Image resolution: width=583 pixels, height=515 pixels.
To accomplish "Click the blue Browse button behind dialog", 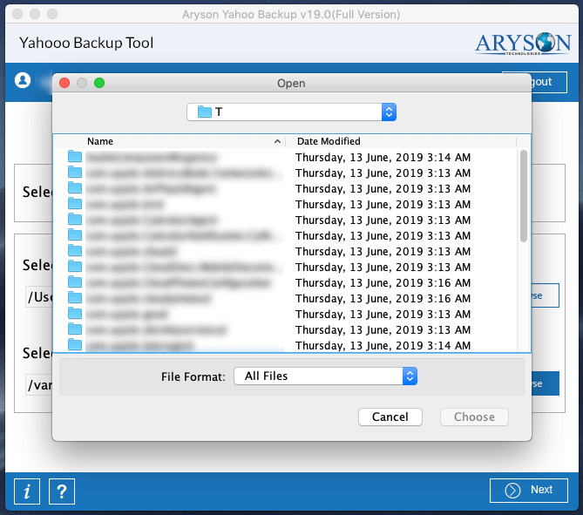I will coord(545,383).
